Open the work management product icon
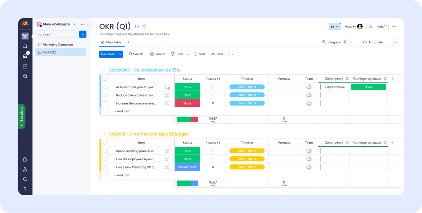The image size is (422, 213). click(x=25, y=36)
